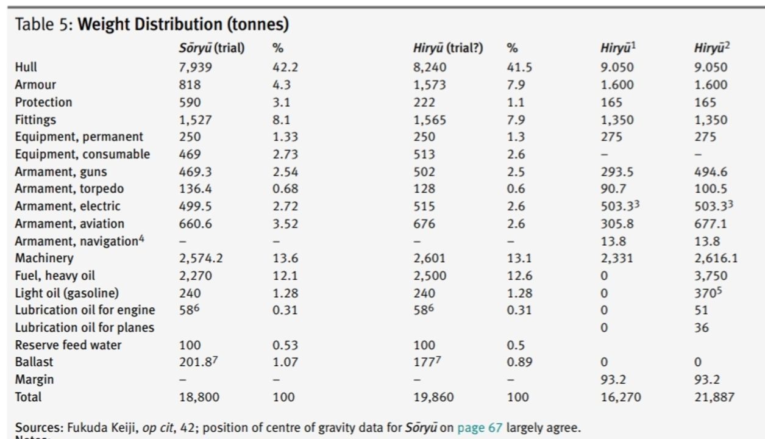This screenshot has width=765, height=439.
Task: Select the 'Fuel, heavy oil' row label
Action: (x=55, y=276)
